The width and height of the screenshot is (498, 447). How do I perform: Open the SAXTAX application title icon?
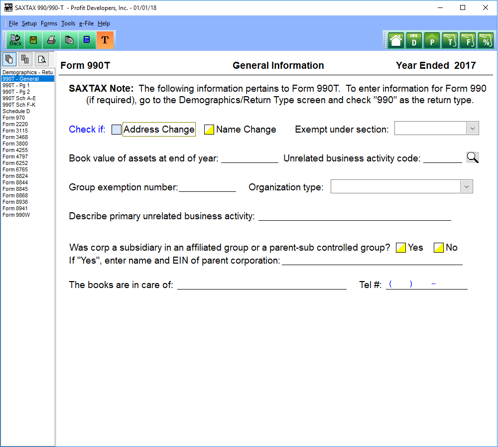8,7
